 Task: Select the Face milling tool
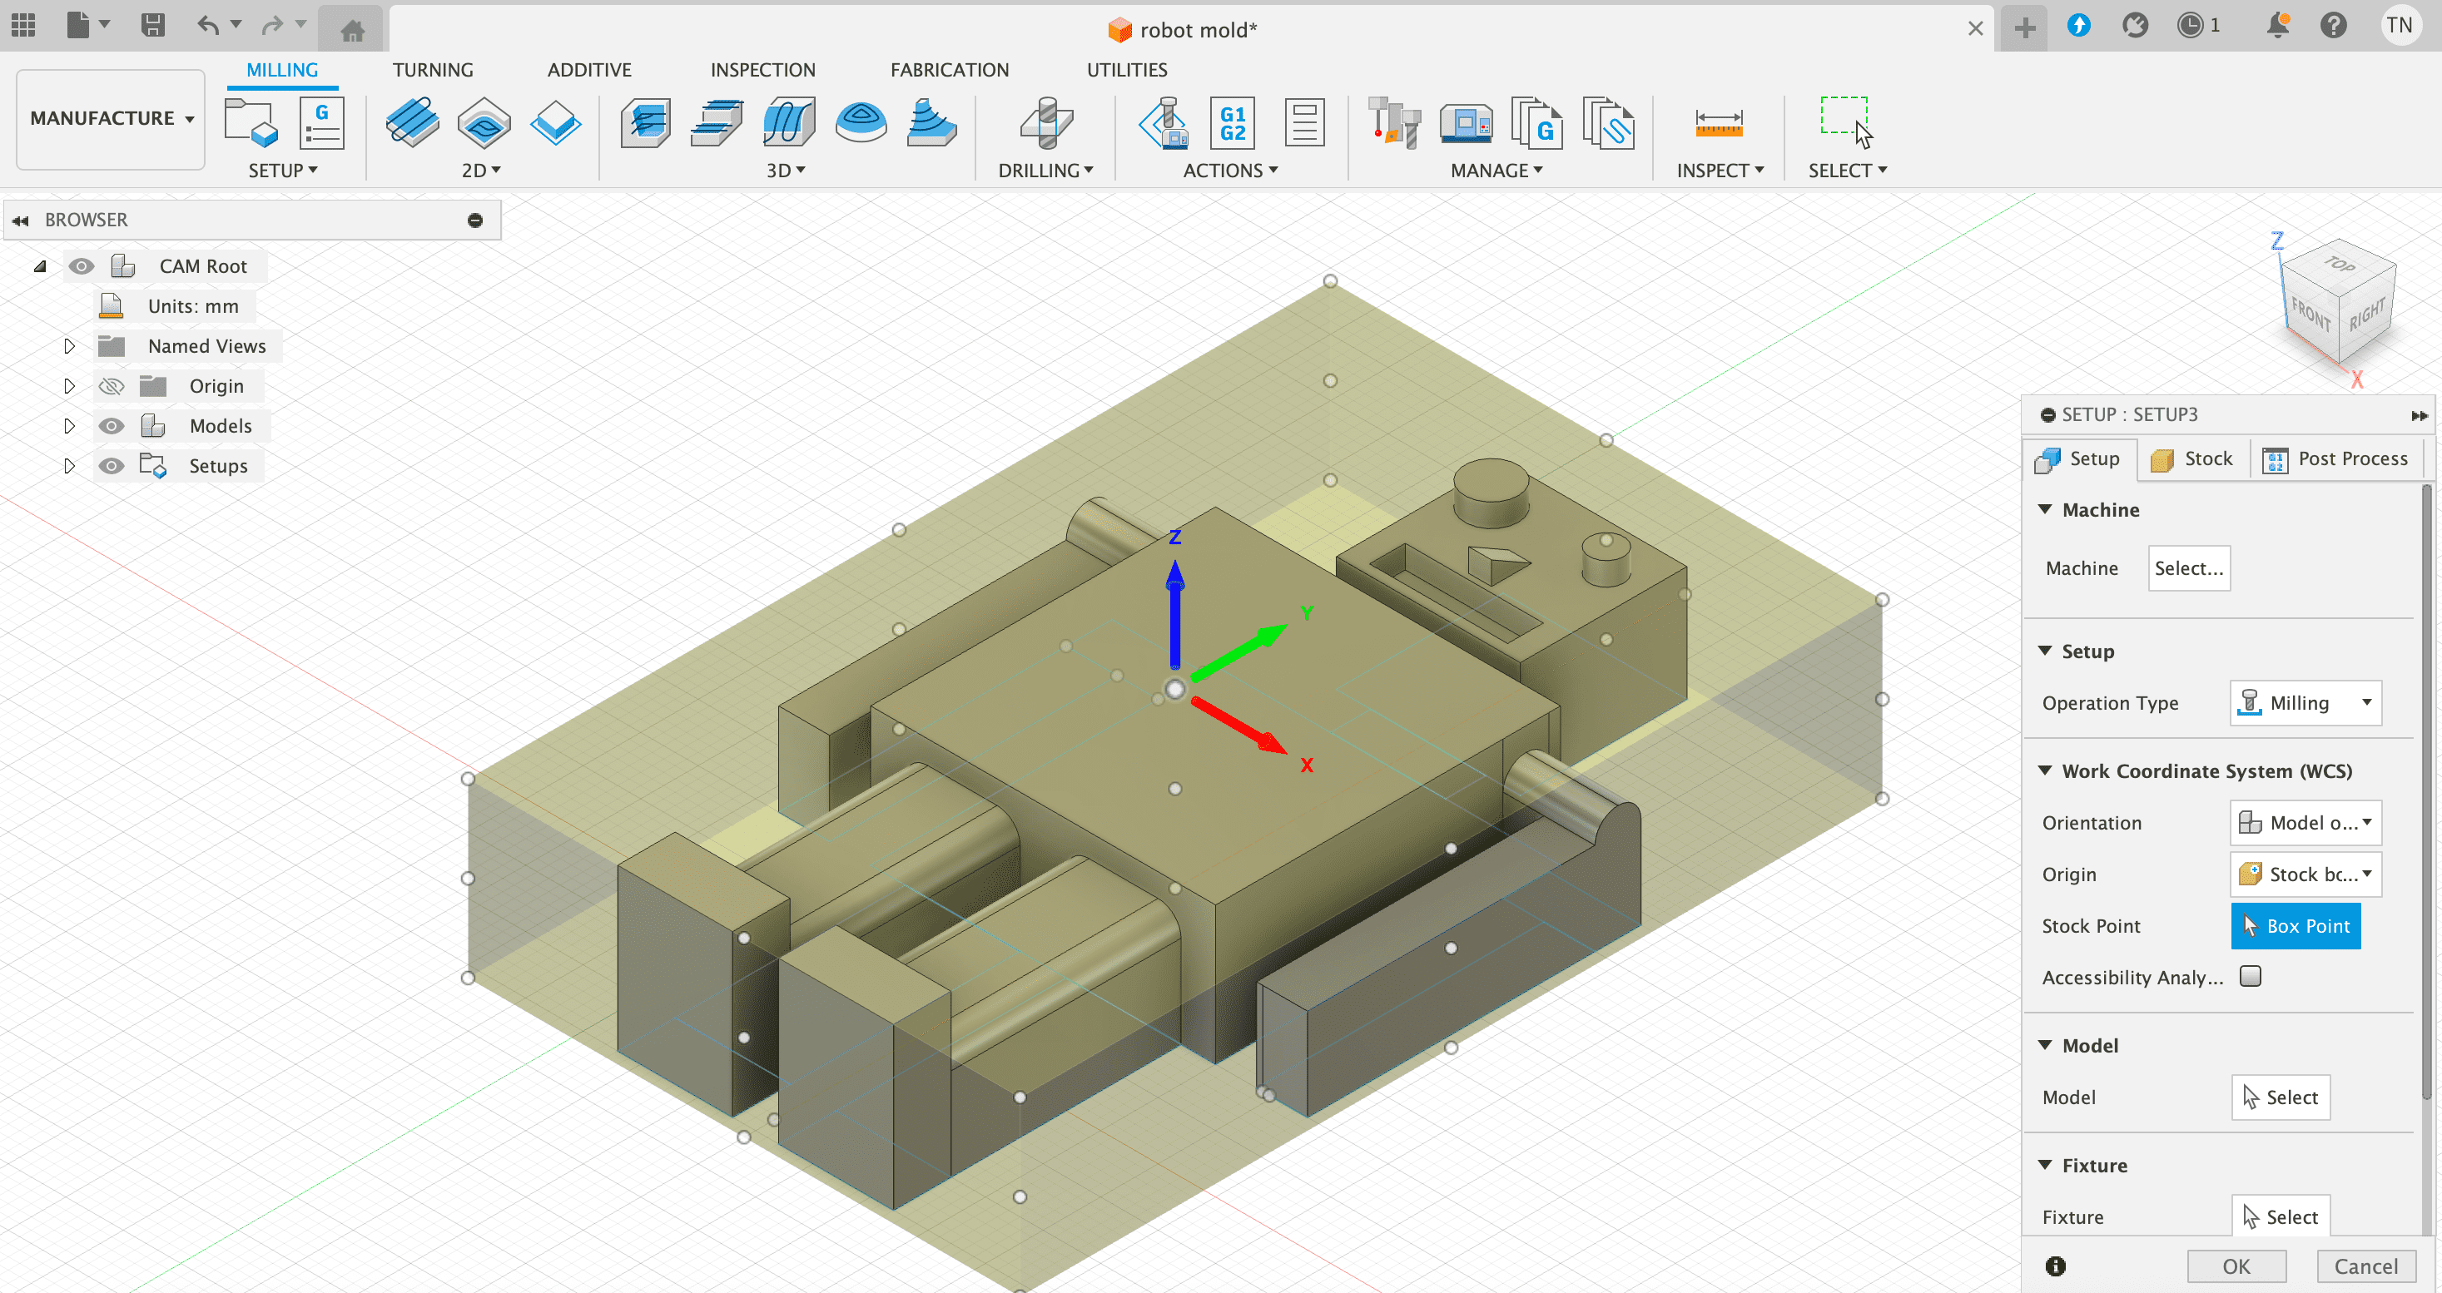click(x=555, y=122)
